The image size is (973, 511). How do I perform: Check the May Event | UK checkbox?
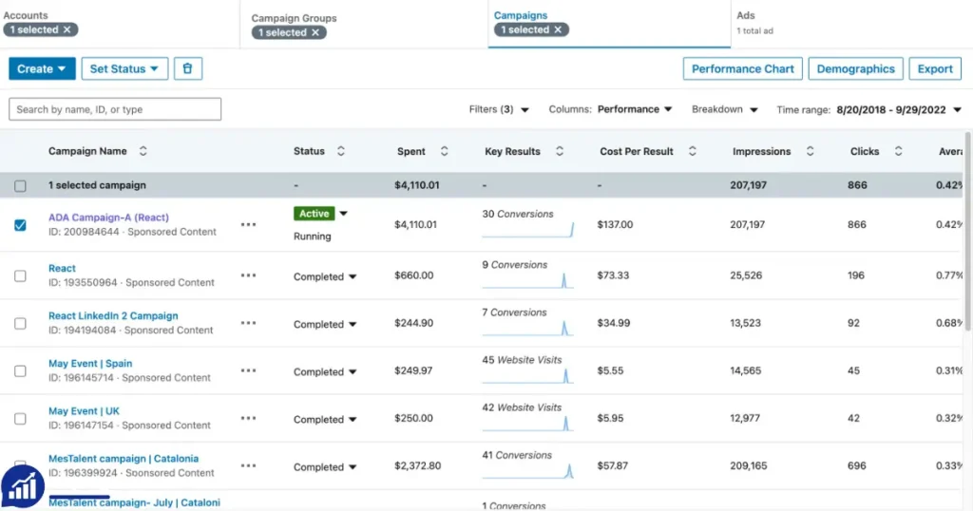click(x=21, y=419)
